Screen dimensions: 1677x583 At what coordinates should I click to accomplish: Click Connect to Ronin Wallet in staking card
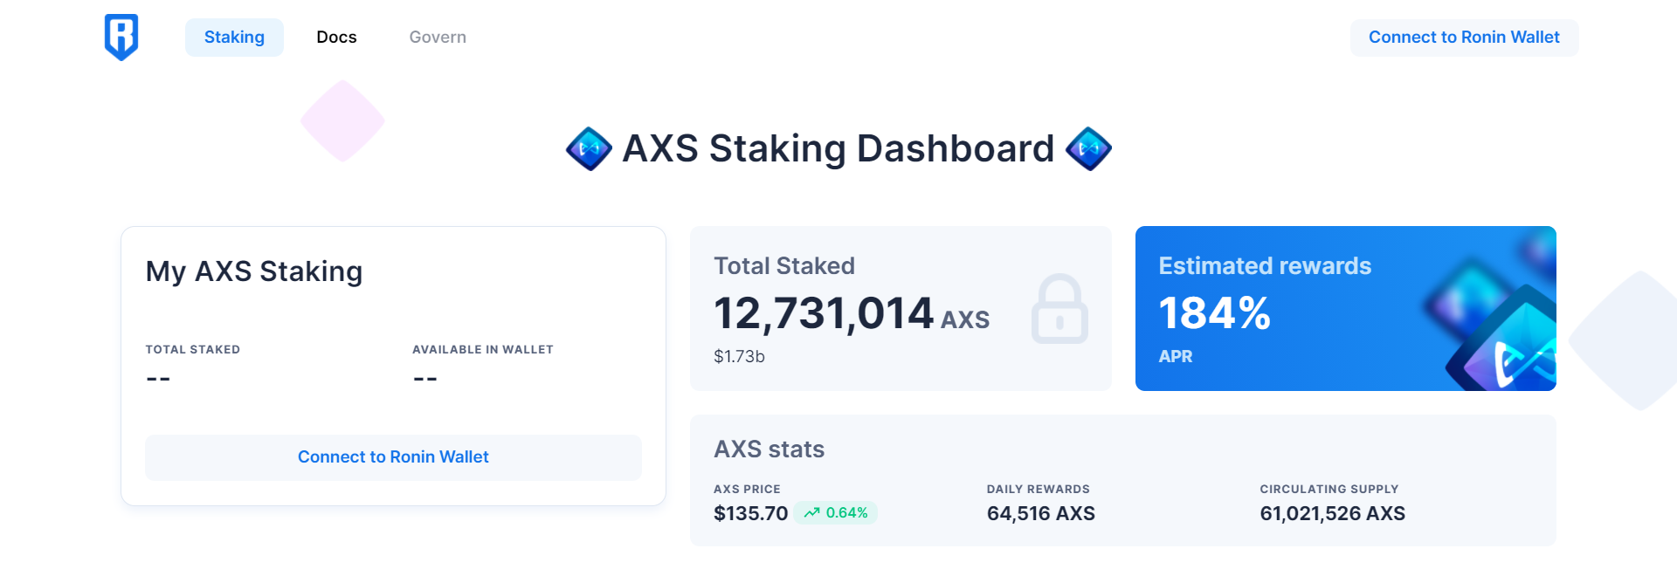tap(393, 457)
